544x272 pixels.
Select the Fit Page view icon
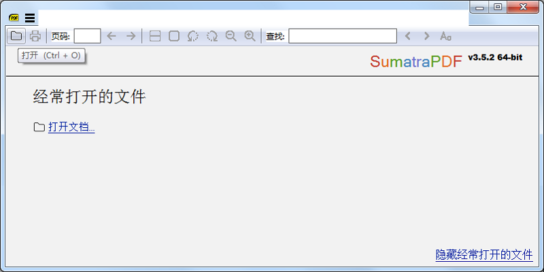point(174,36)
